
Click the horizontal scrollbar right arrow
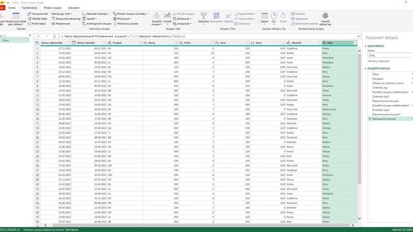click(x=352, y=225)
